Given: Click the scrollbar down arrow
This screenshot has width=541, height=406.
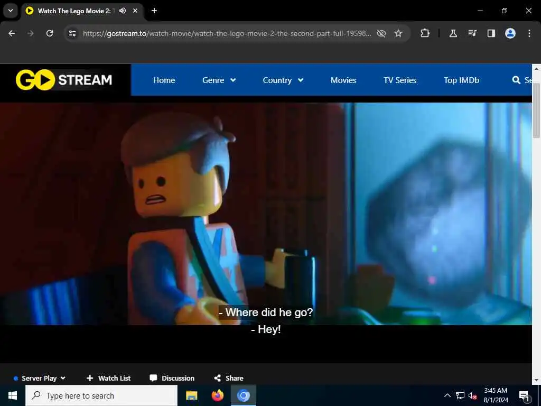Looking at the screenshot, I should pyautogui.click(x=536, y=380).
